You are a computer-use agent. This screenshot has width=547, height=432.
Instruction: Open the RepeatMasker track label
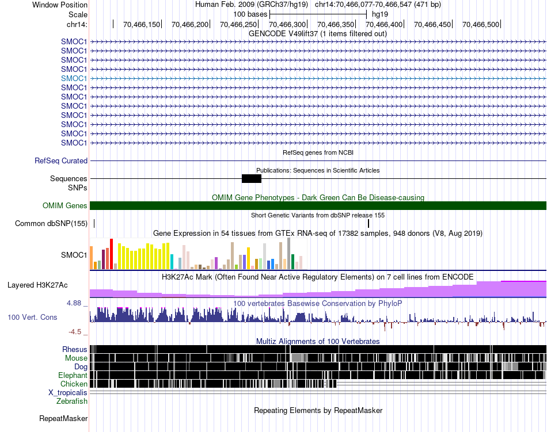pos(63,418)
